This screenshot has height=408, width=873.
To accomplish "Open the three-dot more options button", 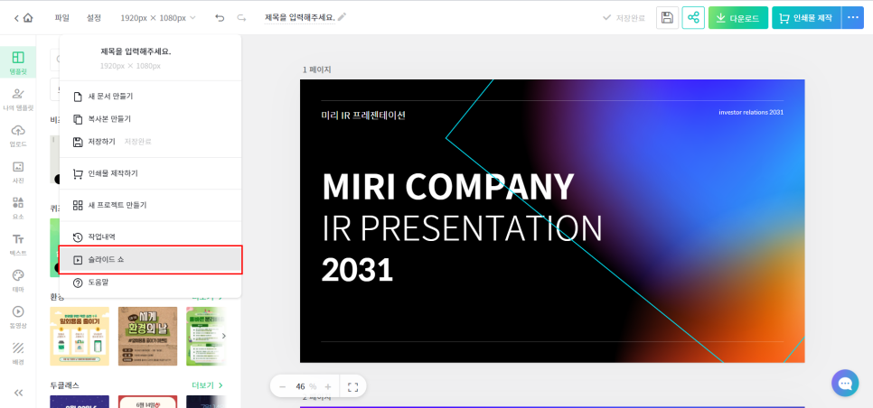I will pos(853,18).
